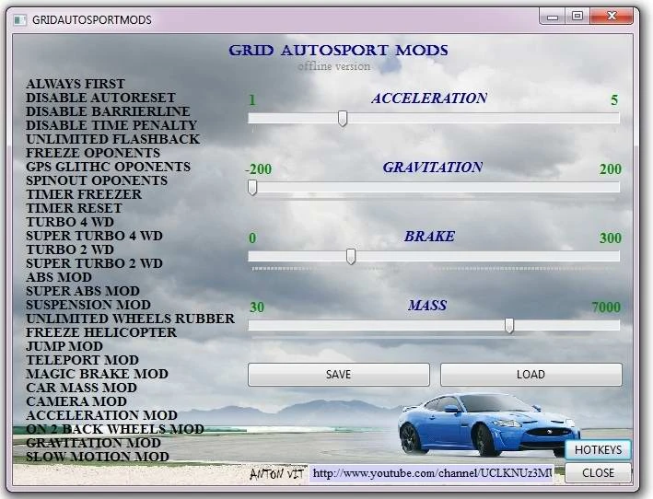653x499 pixels.
Task: Select the CAMERA MOD option
Action: (76, 400)
